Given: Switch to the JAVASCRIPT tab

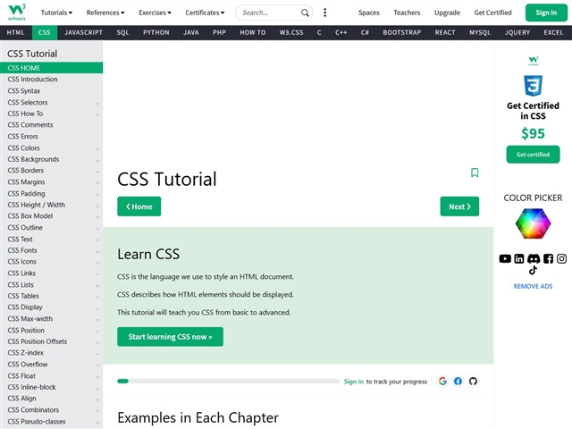Looking at the screenshot, I should point(83,32).
